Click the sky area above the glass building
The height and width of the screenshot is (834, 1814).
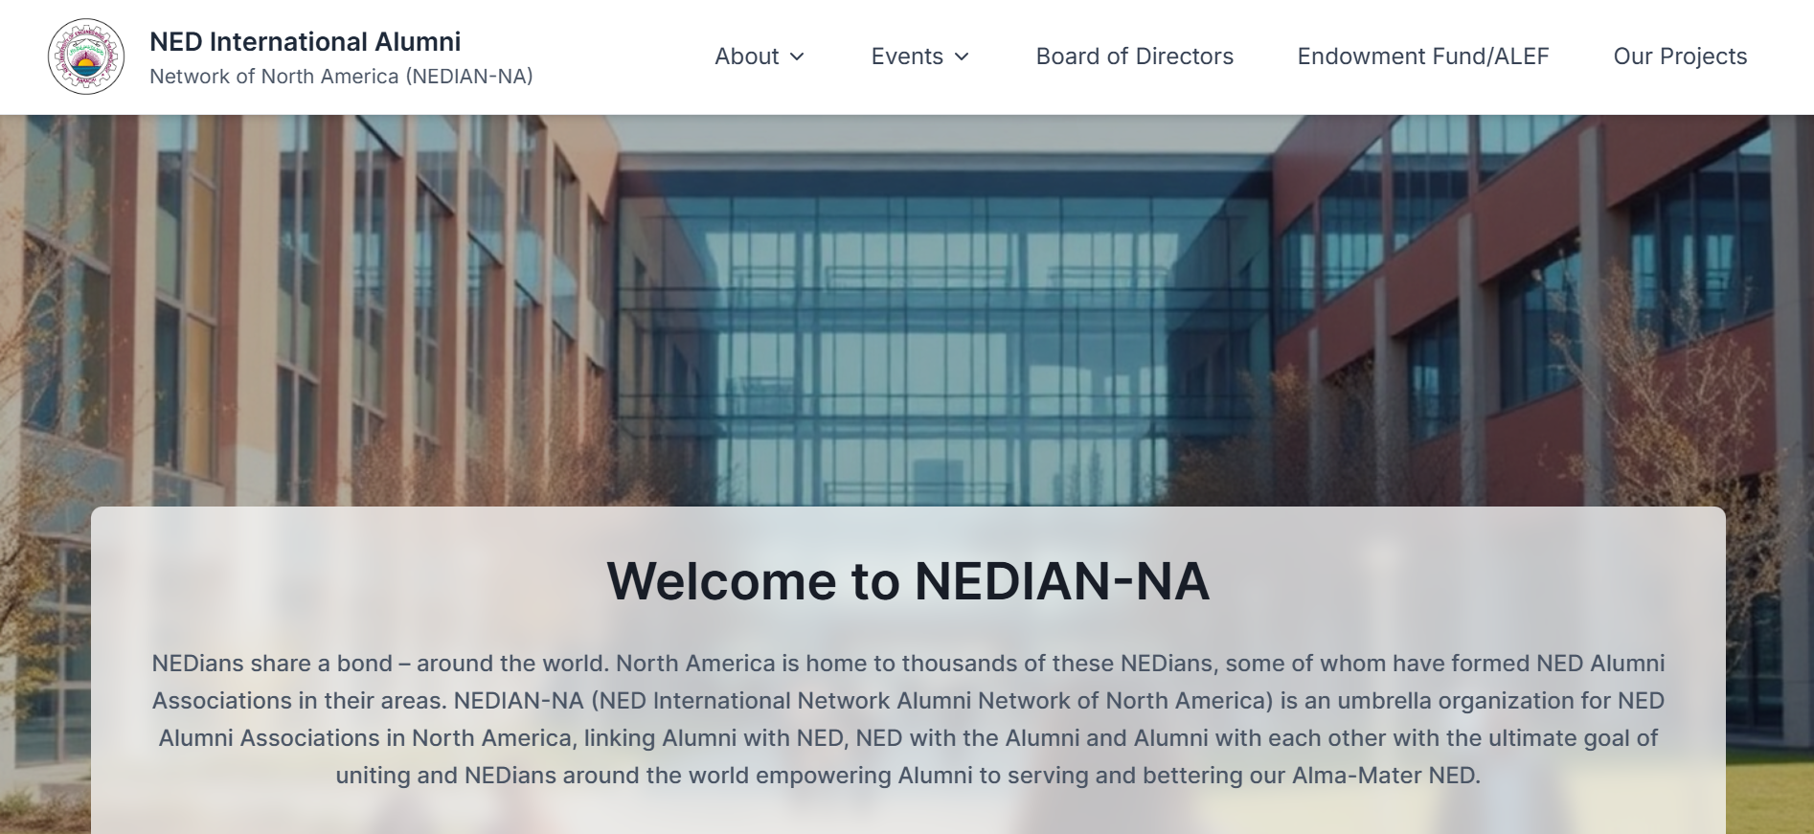pyautogui.click(x=943, y=134)
